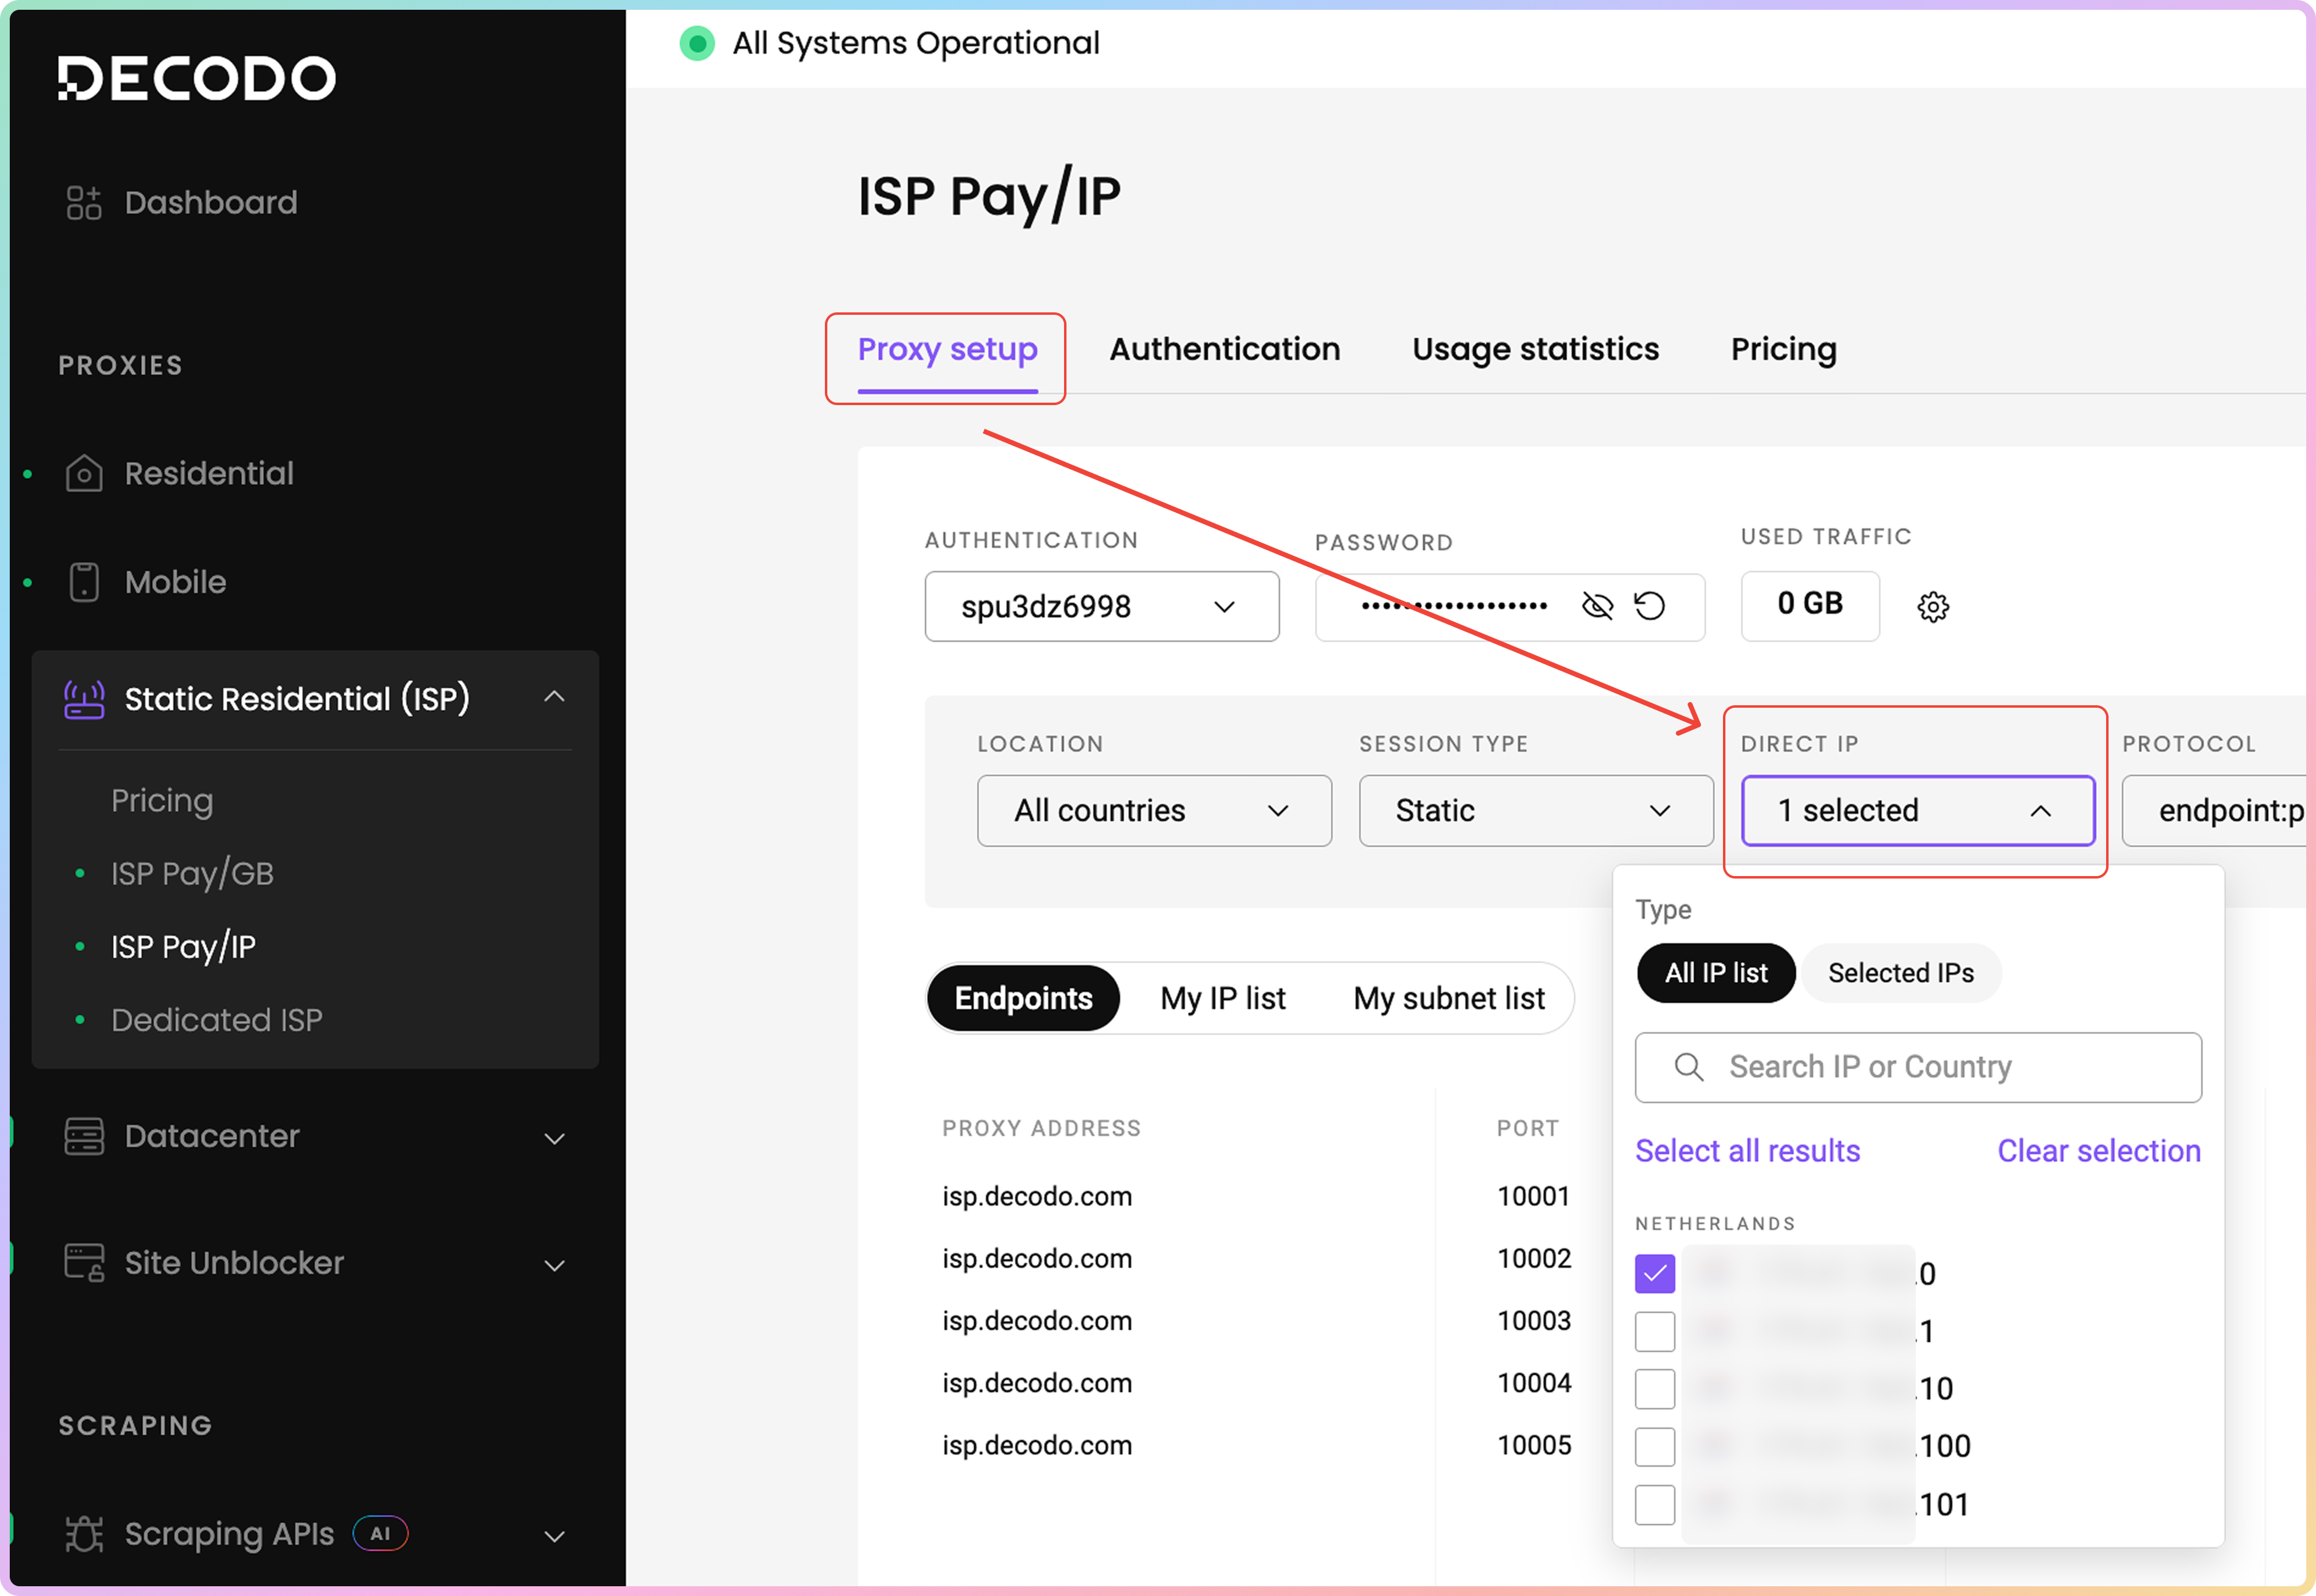Uncheck the checked Netherlands IP ending .0
Image resolution: width=2316 pixels, height=1596 pixels.
[x=1654, y=1273]
